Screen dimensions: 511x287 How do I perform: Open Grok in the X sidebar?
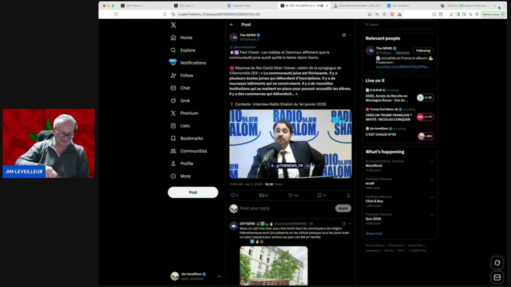pyautogui.click(x=180, y=100)
